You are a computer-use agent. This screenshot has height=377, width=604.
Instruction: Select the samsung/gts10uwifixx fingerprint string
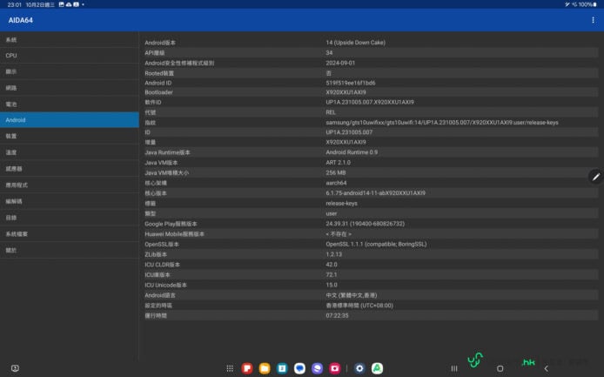pos(442,122)
